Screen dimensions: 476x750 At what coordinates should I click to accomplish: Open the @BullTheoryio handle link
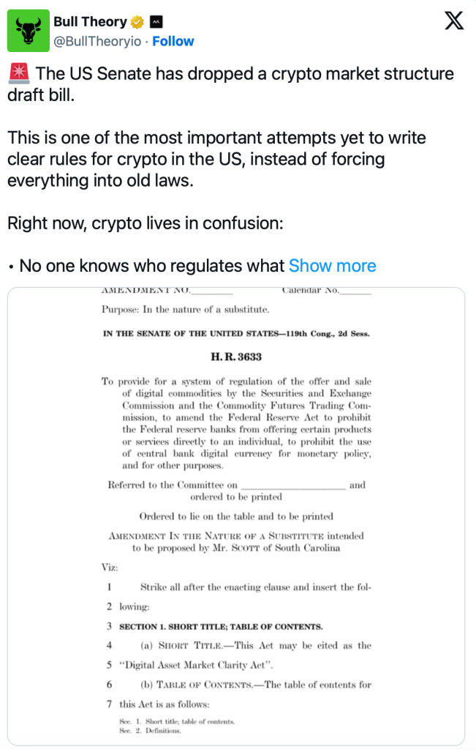tap(97, 41)
